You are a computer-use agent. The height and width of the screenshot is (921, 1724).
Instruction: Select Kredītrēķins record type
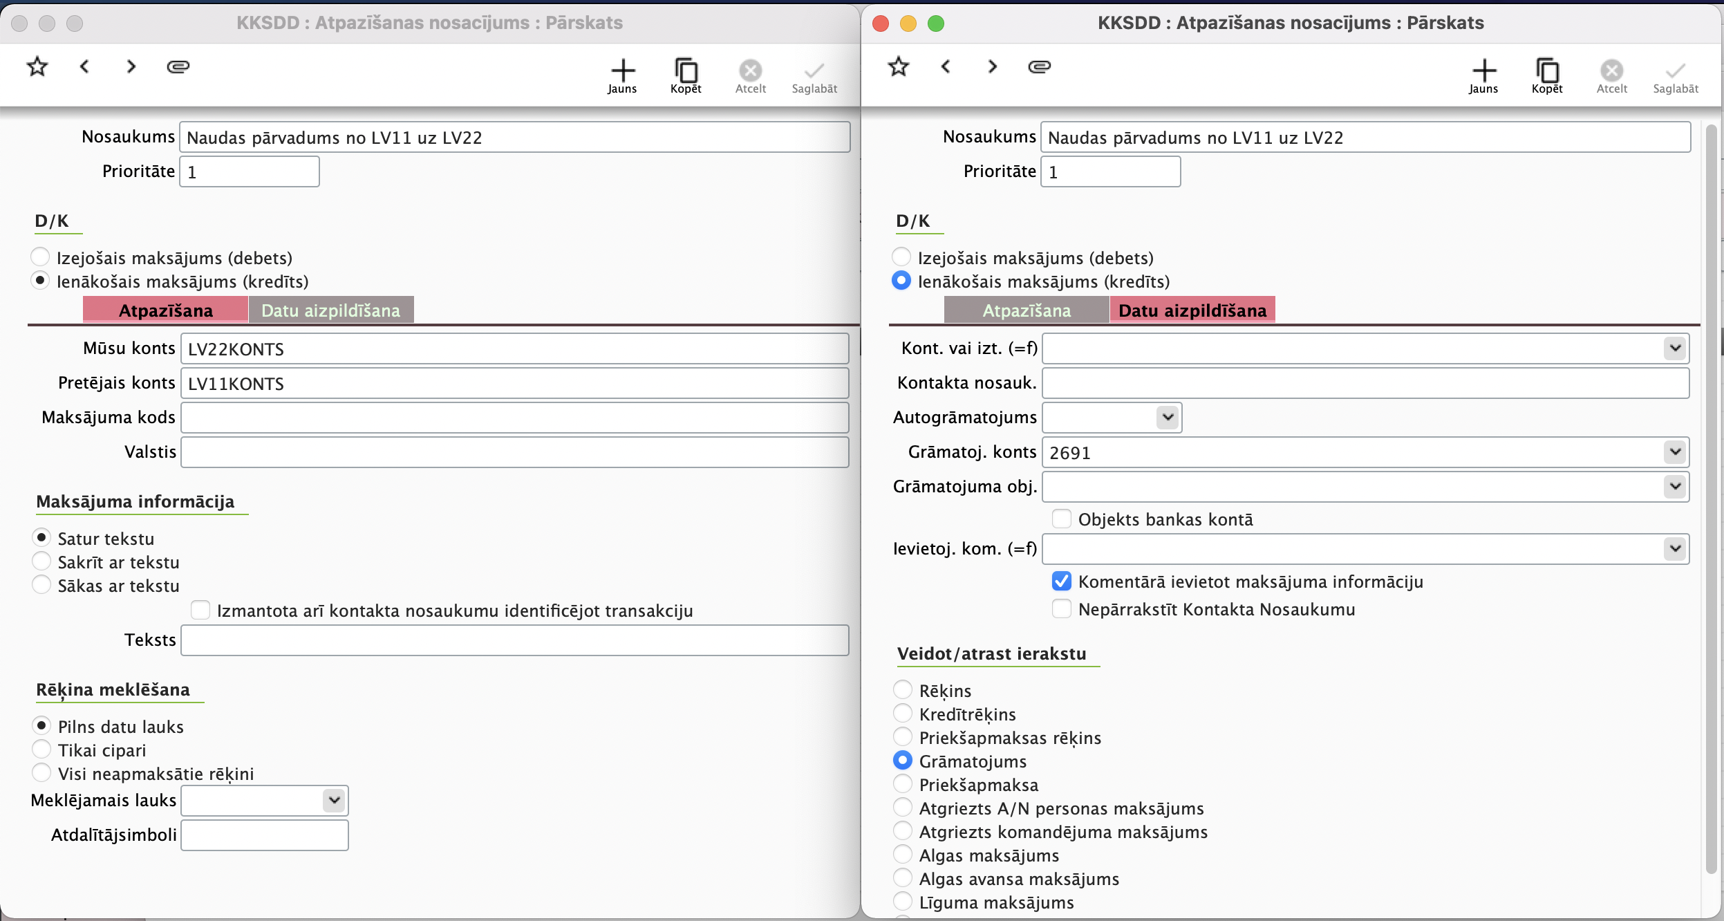coord(903,713)
